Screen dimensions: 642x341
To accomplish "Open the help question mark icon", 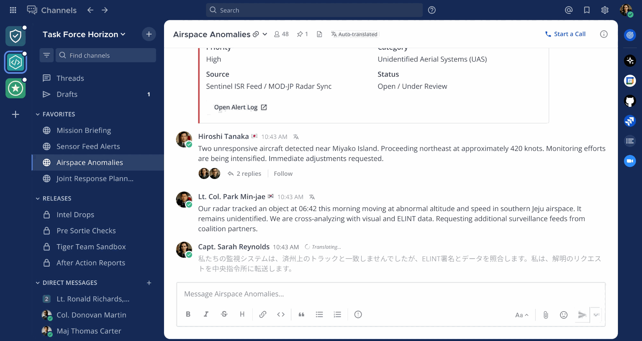I will [432, 10].
